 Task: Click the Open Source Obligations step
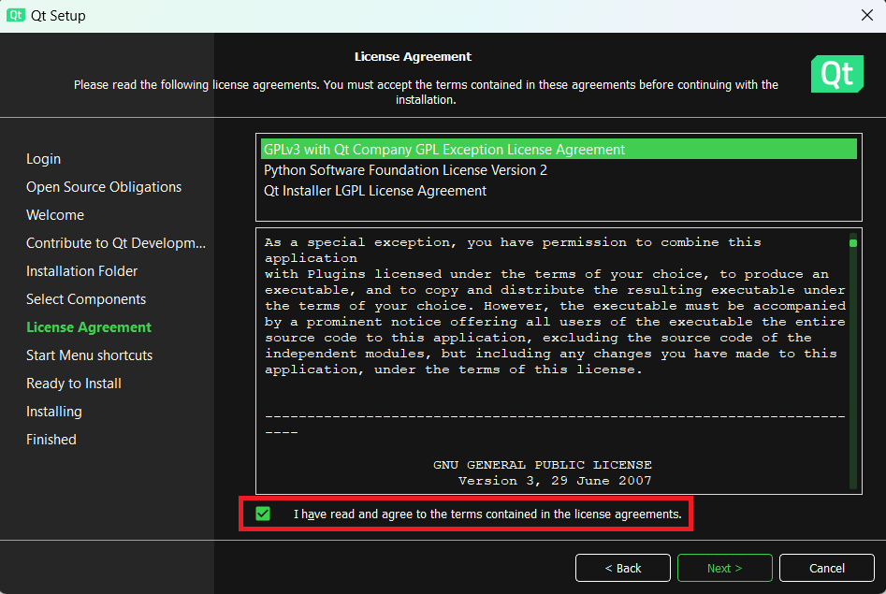(104, 187)
